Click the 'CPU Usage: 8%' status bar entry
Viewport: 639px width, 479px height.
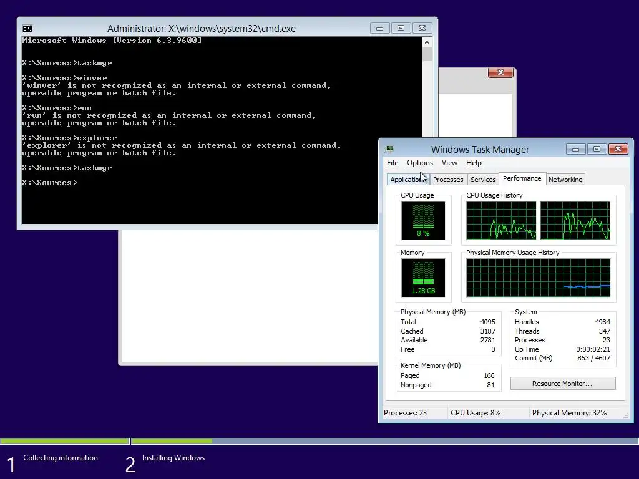coord(475,413)
